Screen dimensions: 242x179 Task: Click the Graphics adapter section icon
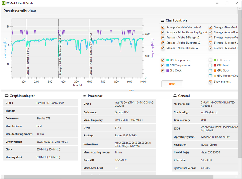point(6,96)
